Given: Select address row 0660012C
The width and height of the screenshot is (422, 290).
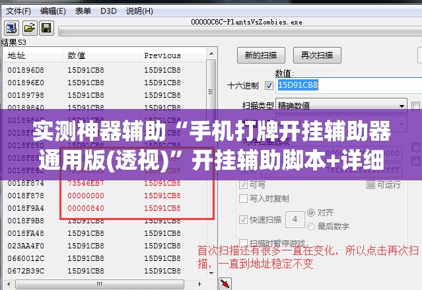Looking at the screenshot, I should pos(104,258).
